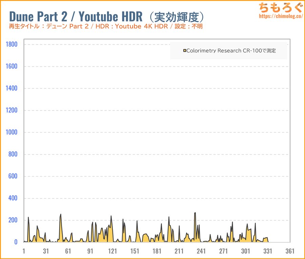
Task: Open the https://chimolog.co/ link
Action: [x=281, y=16]
